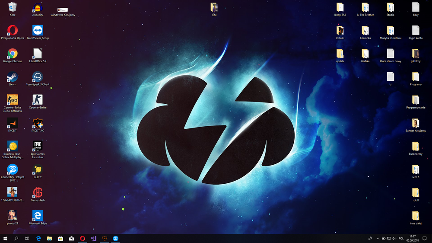Screen dimensions: 432x243
Task: Select the sem 5 folder
Action: [x=416, y=171]
